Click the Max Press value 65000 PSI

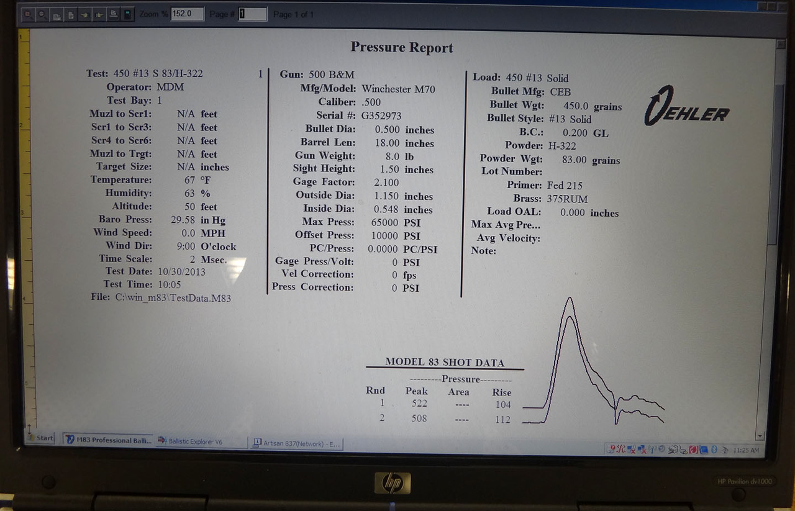396,222
